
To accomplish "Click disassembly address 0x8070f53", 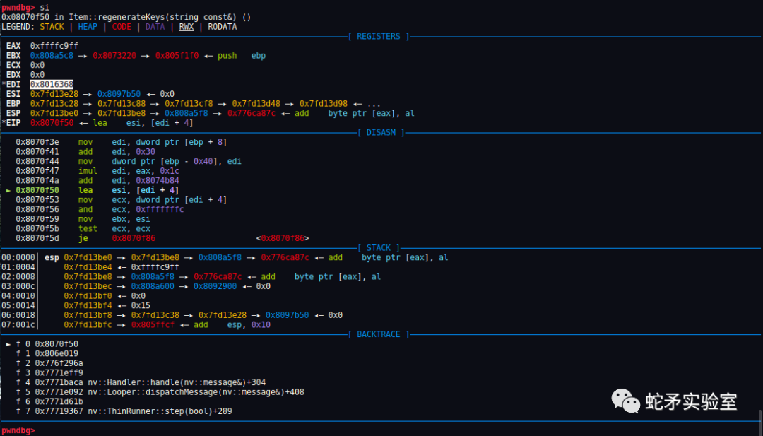I will (37, 200).
